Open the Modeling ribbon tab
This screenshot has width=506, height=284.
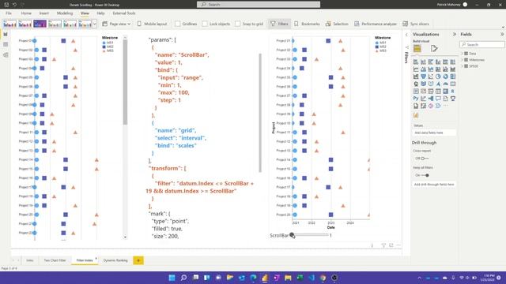(65, 13)
